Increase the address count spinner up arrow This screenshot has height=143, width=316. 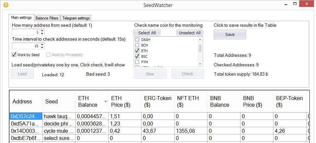click(42, 31)
